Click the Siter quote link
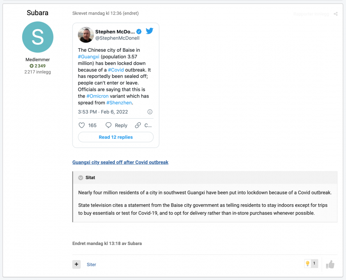This screenshot has height=280, width=346. [x=91, y=264]
